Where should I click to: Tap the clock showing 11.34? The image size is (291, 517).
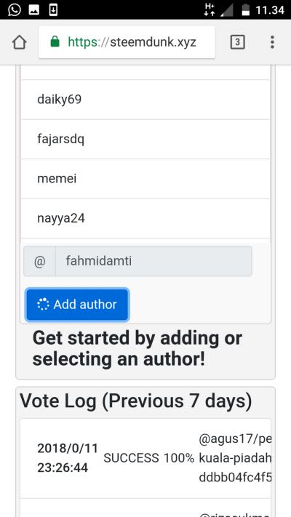(x=270, y=10)
